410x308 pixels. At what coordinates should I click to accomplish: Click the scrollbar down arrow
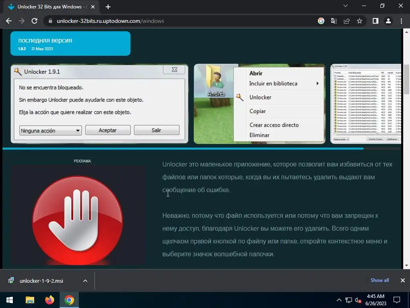point(406,265)
